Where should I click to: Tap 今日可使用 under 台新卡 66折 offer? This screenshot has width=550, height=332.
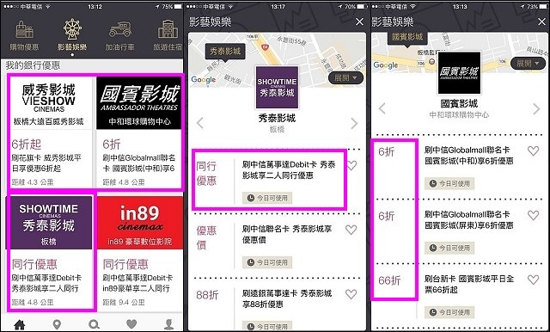tap(449, 312)
